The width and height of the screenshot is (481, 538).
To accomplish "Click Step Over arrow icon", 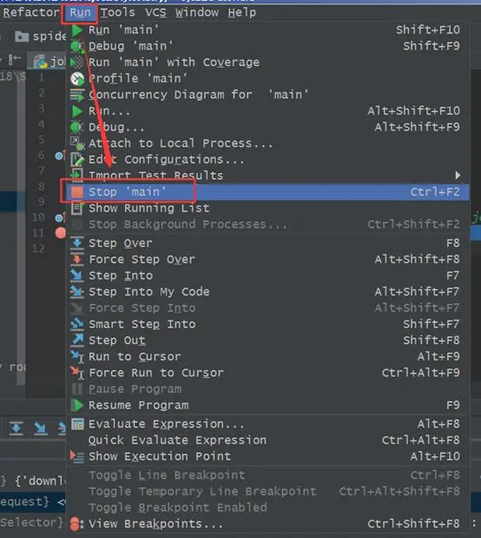I will tap(77, 242).
